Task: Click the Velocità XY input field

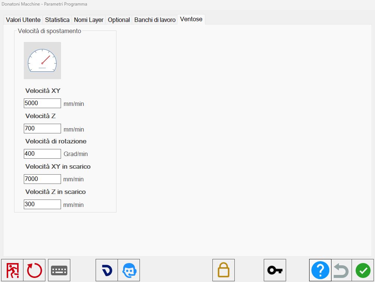Action: (42, 103)
